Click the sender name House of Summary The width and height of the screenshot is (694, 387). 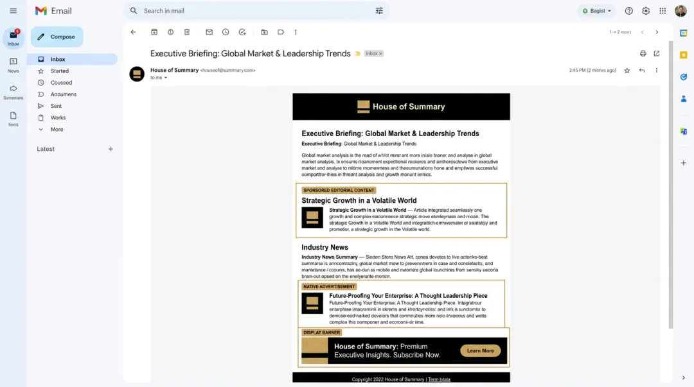174,71
